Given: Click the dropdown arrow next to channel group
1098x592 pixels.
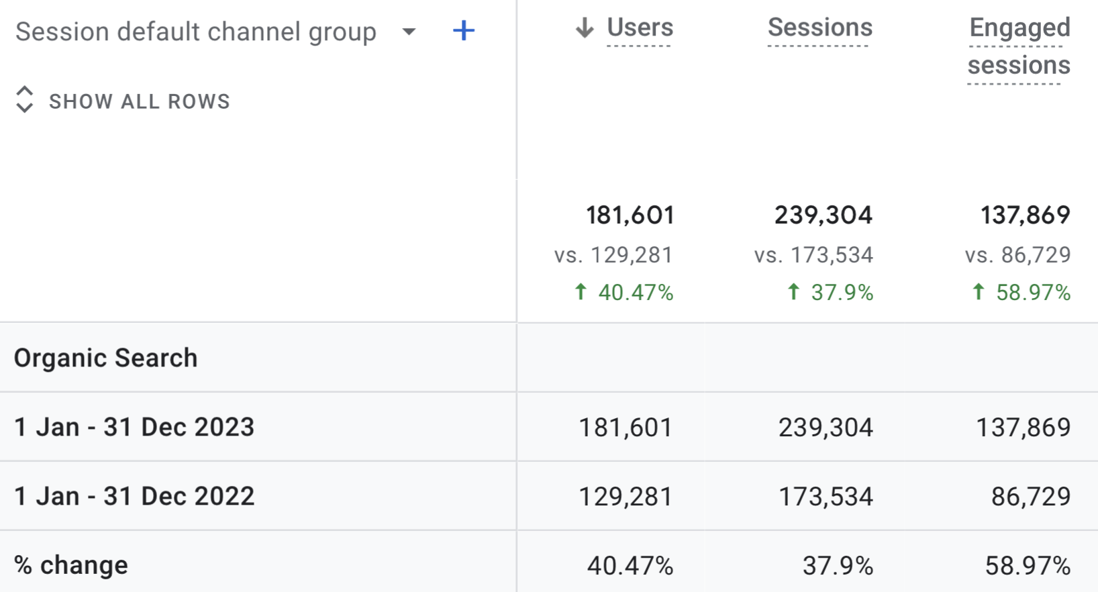Looking at the screenshot, I should tap(409, 32).
